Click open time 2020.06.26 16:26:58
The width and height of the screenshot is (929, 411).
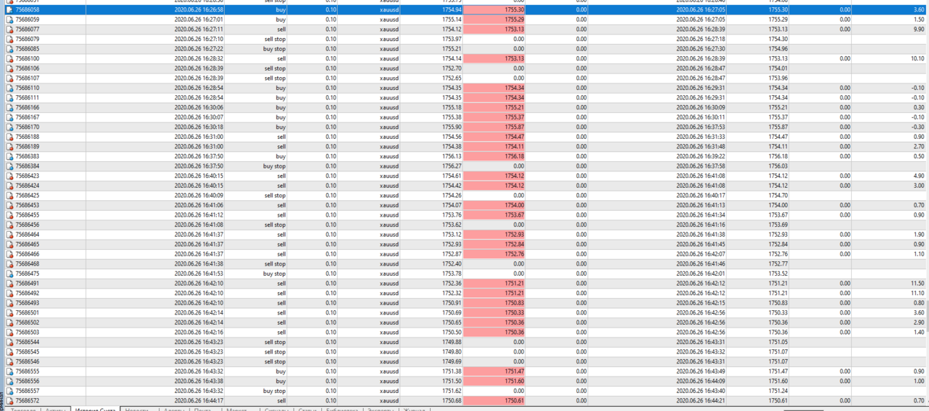pyautogui.click(x=199, y=10)
